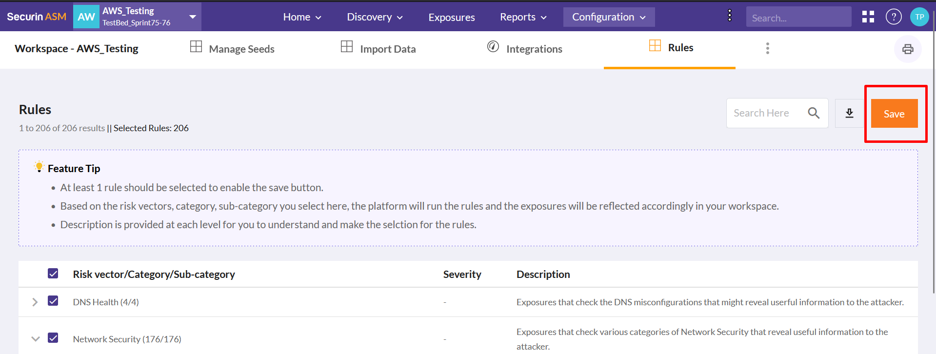Click the Import Data grid icon
Image resolution: width=936 pixels, height=354 pixels.
[347, 47]
